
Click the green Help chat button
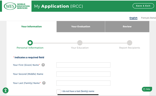pyautogui.click(x=147, y=89)
